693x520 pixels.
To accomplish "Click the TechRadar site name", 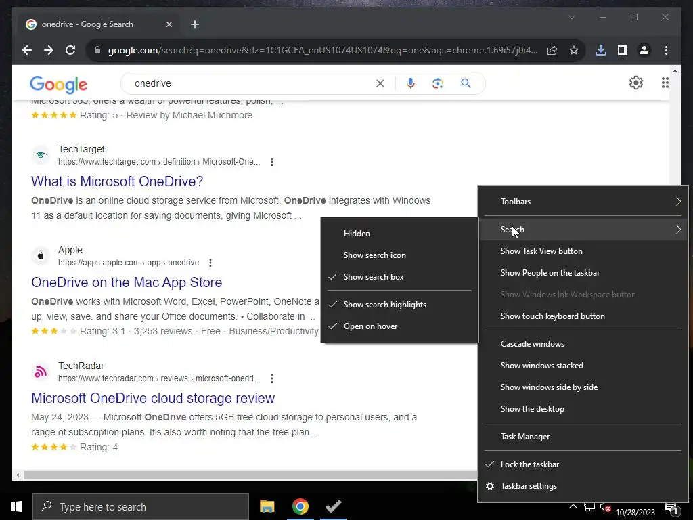I will pos(81,366).
